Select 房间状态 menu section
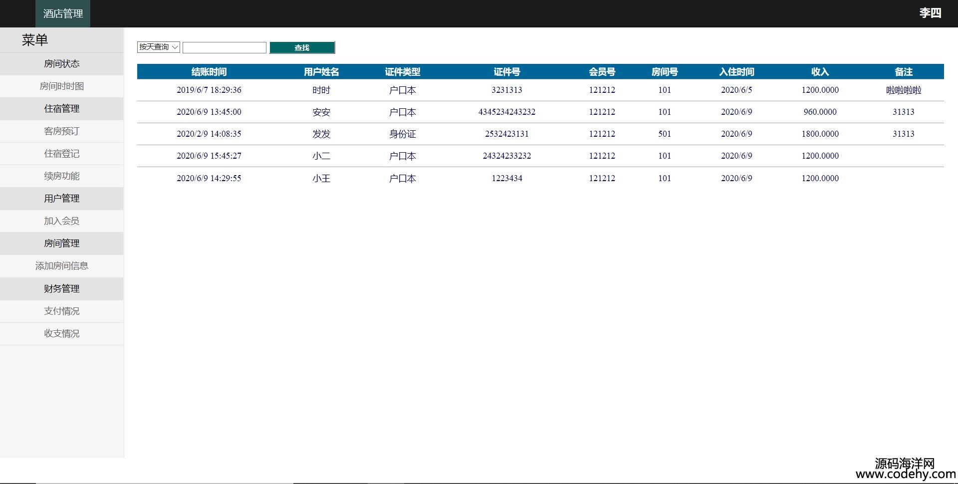 pyautogui.click(x=62, y=64)
